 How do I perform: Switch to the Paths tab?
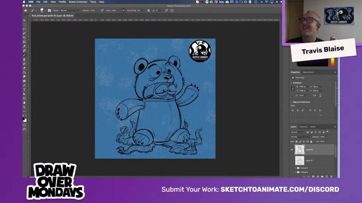(x=313, y=127)
